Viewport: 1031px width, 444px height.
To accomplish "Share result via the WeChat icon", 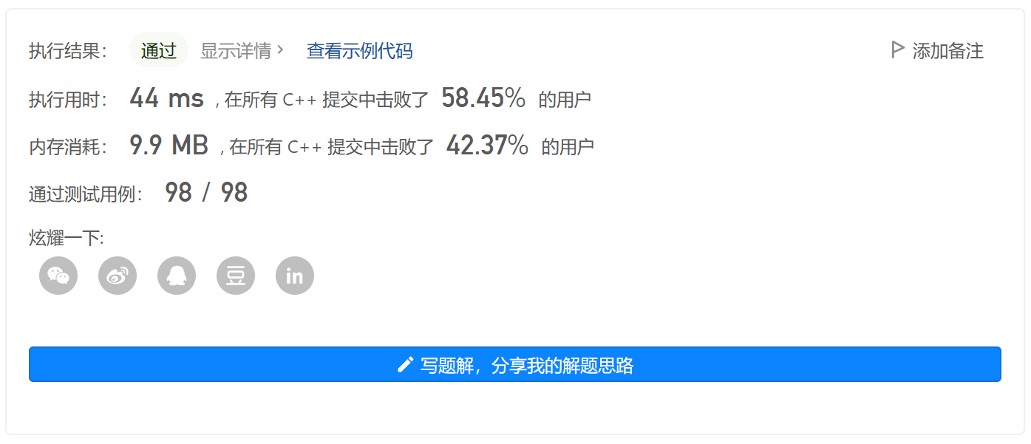I will (x=58, y=276).
